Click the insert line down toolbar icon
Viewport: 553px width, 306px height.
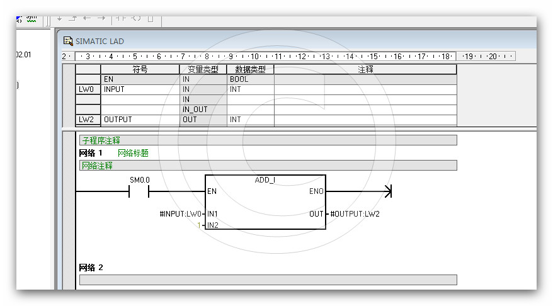coord(60,18)
